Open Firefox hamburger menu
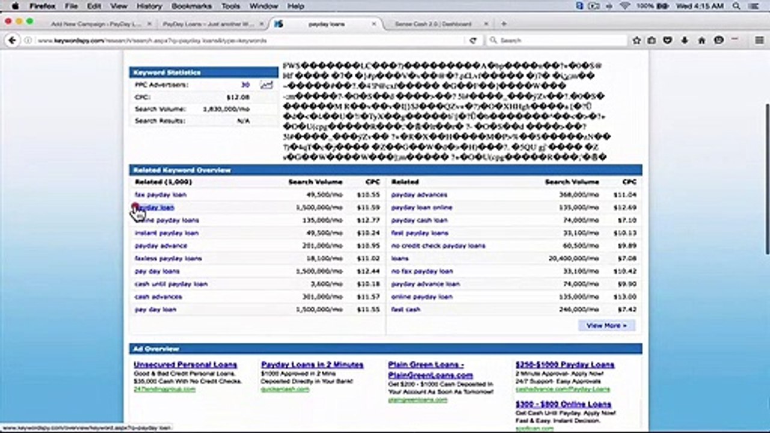This screenshot has height=433, width=770. coord(759,40)
